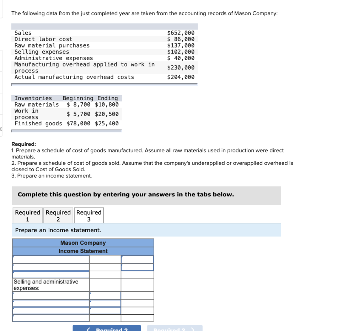The height and width of the screenshot is (331, 364).
Task: Open second expense label dropdown cell
Action: click(x=51, y=303)
